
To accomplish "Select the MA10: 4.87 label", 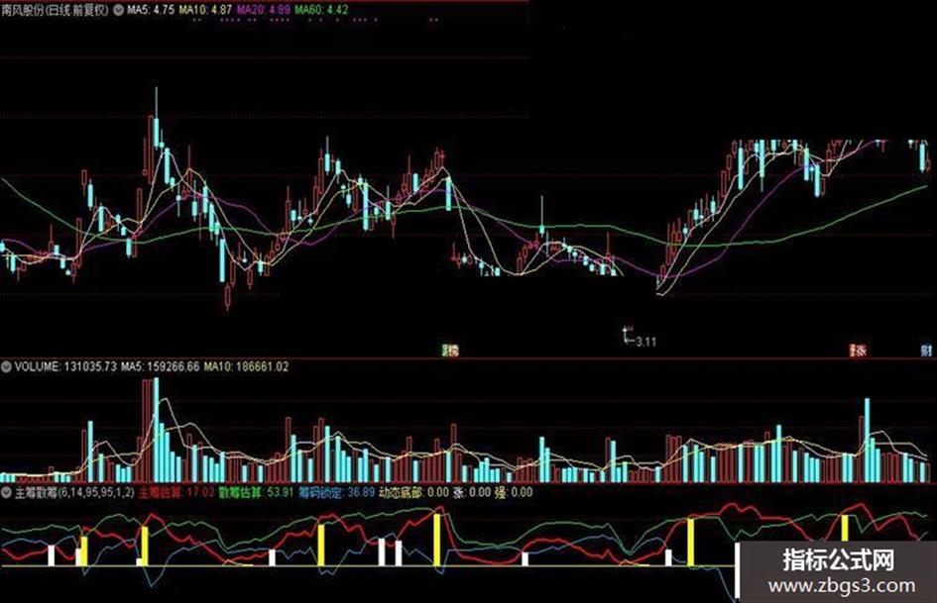I will (205, 10).
